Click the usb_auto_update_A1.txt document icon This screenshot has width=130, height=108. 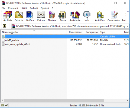click(3, 44)
